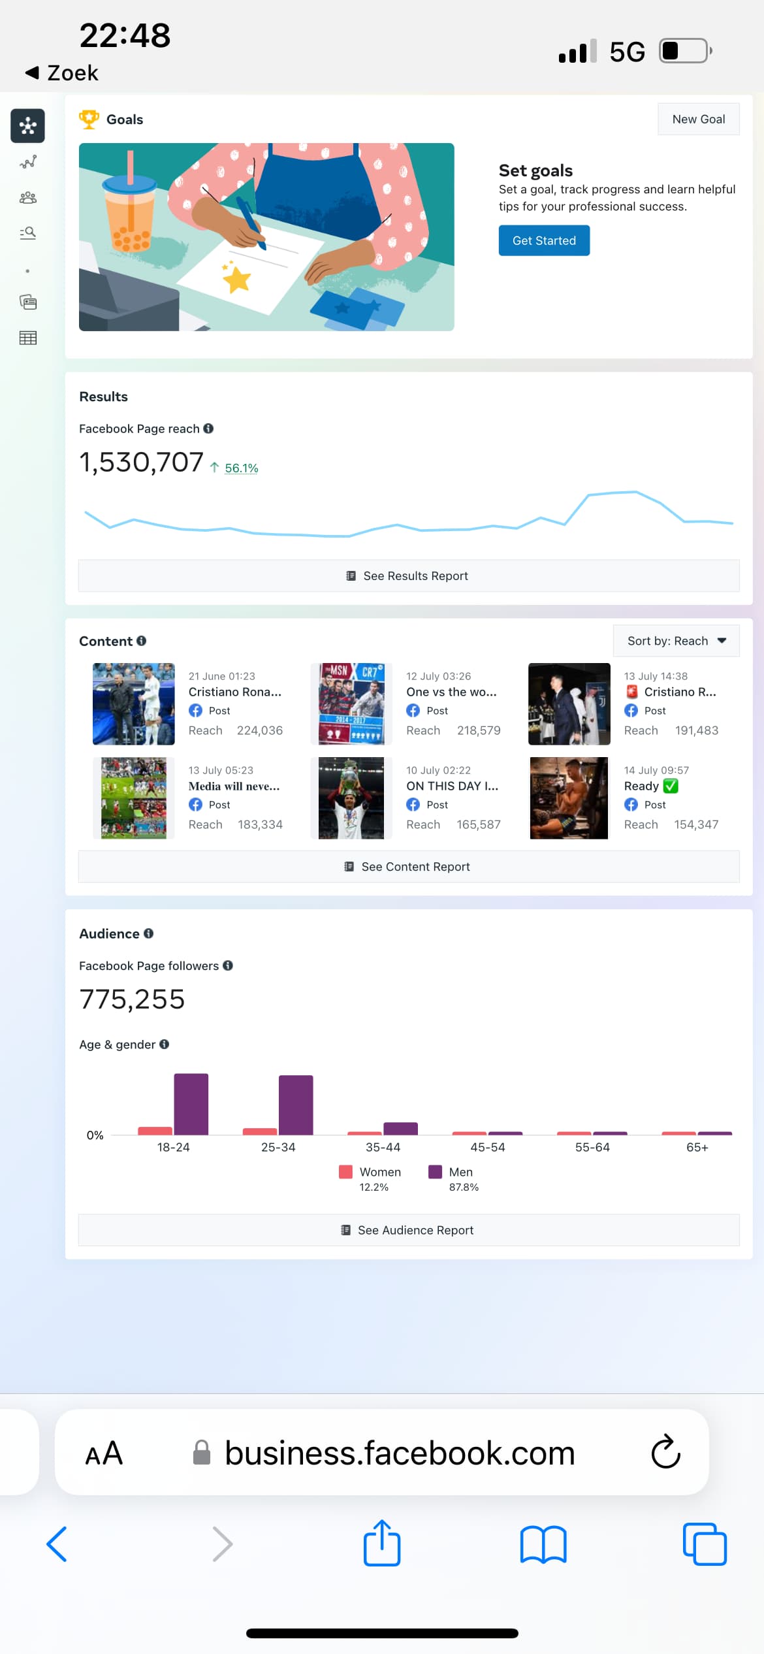This screenshot has width=764, height=1654.
Task: Open the Content overview sidebar icon
Action: 27,302
